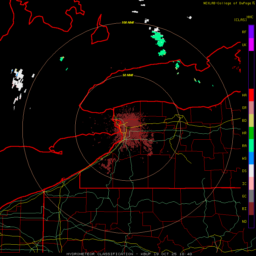Click the 100 NMI range ring label
This screenshot has height=256, width=256.
tap(128, 22)
